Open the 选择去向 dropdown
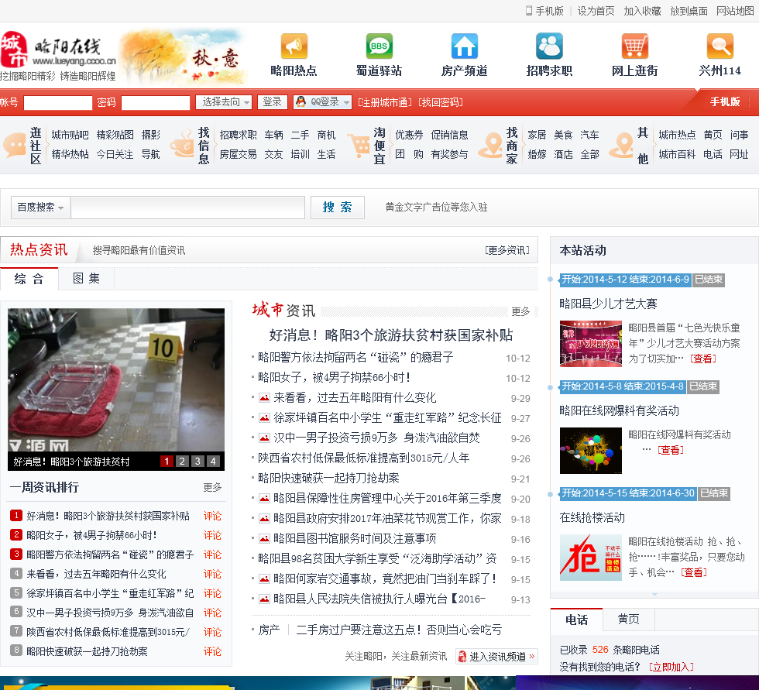Viewport: 759px width, 690px height. coord(224,102)
